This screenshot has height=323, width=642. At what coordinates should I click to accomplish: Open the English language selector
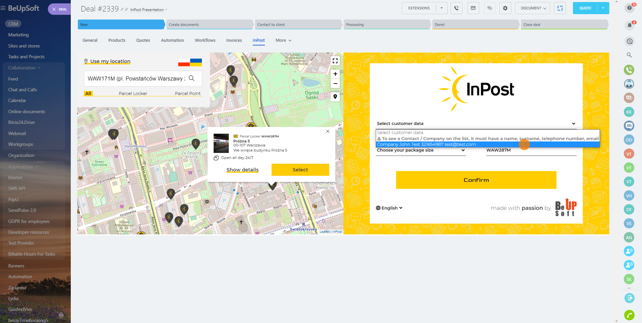click(389, 208)
